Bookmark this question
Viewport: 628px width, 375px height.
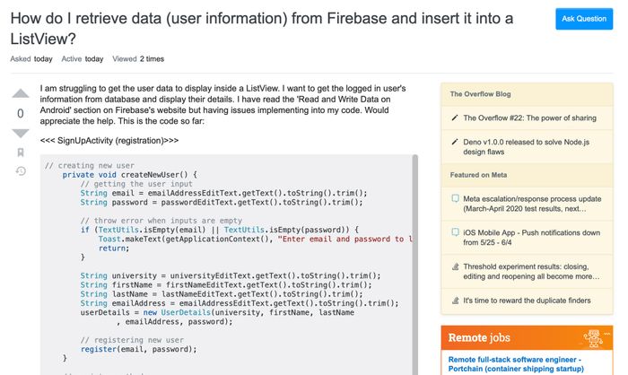point(21,153)
